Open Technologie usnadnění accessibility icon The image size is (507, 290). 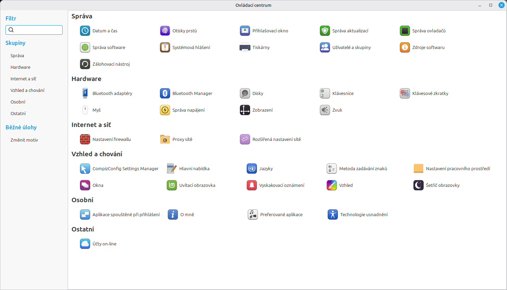click(x=332, y=214)
